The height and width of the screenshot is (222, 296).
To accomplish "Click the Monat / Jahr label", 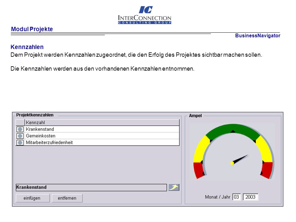I will (x=217, y=197).
